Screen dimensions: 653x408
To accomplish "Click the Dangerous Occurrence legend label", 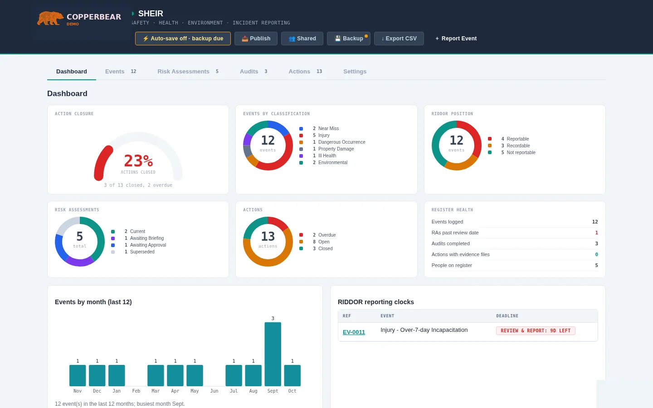I will point(342,142).
